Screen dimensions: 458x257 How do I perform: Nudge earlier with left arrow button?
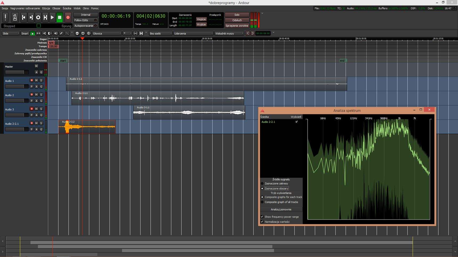[x=248, y=33]
